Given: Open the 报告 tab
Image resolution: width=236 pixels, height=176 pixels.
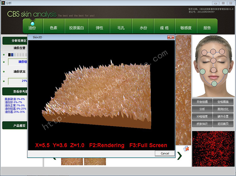Looking at the screenshot, I should (x=207, y=26).
